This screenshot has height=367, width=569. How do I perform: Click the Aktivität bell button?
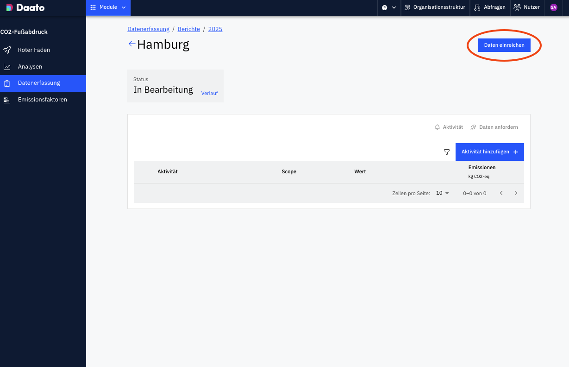(449, 127)
